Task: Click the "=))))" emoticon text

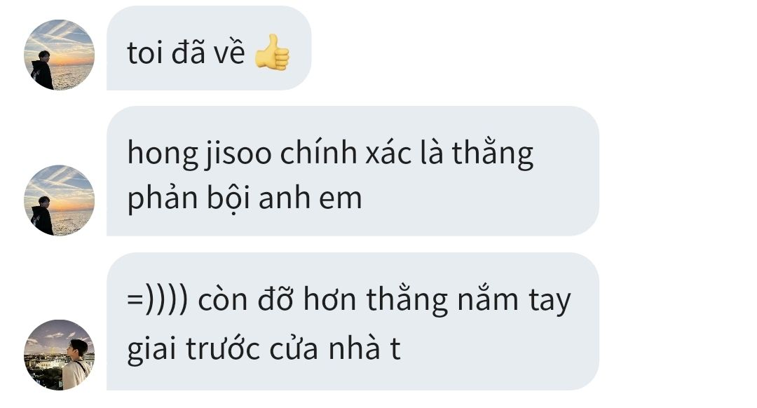Action: click(158, 299)
